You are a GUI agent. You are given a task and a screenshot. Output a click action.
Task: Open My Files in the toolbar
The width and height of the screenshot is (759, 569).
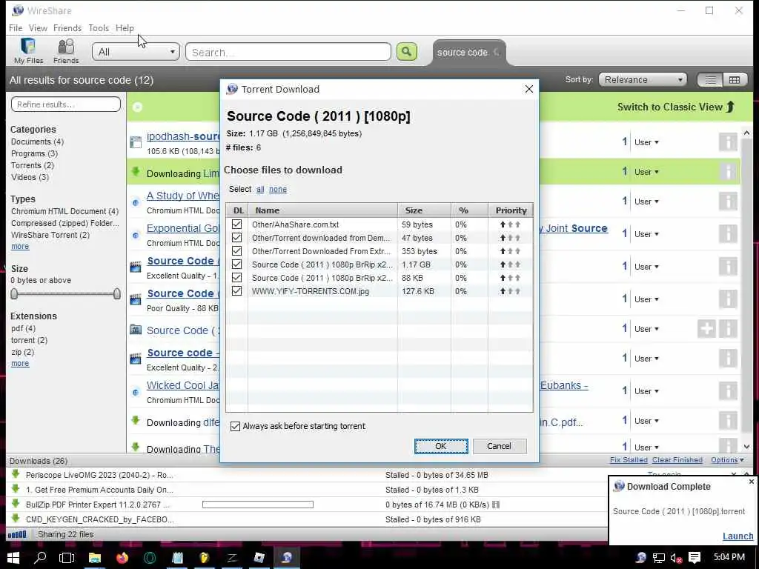coord(29,51)
